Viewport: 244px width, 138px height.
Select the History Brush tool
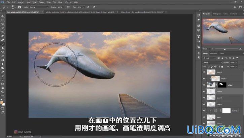3,52
